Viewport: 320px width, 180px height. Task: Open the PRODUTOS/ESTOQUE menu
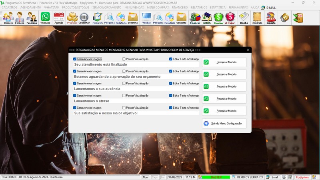(x=76, y=8)
